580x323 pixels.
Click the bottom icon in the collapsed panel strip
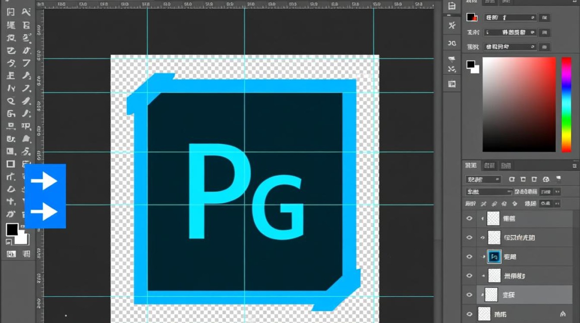[x=452, y=83]
